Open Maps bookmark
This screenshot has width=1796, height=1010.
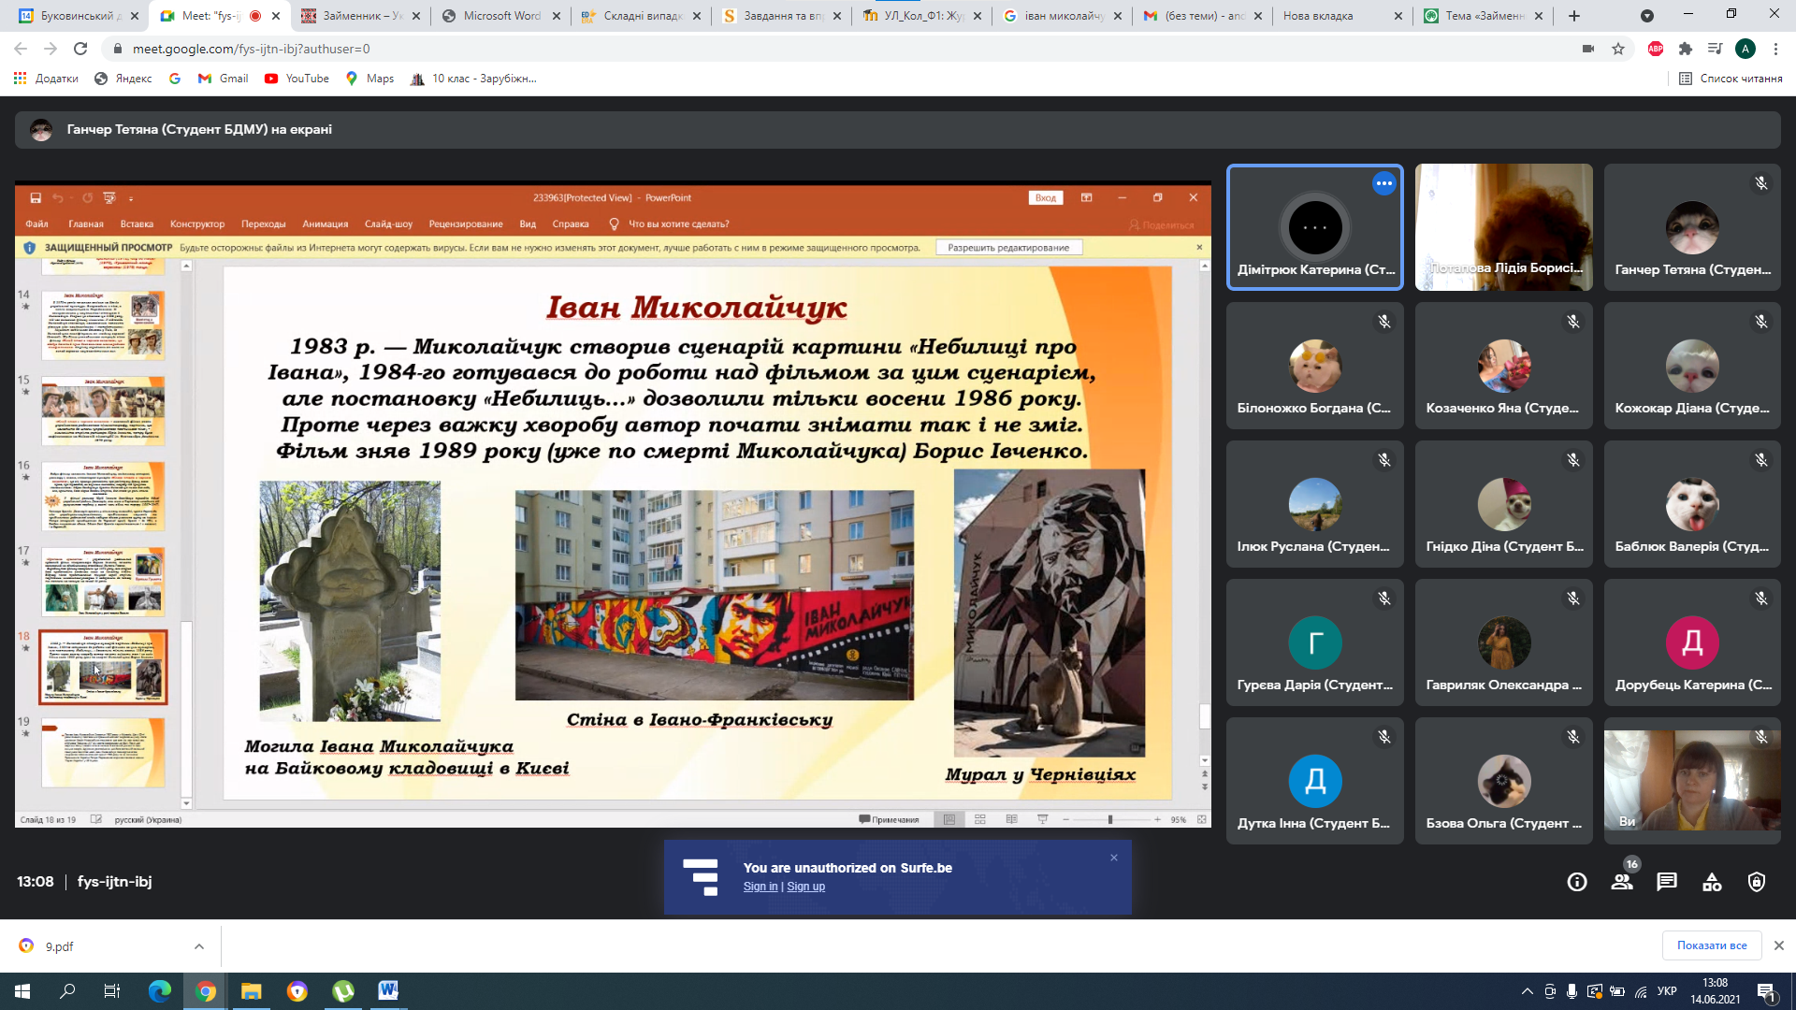(x=369, y=79)
